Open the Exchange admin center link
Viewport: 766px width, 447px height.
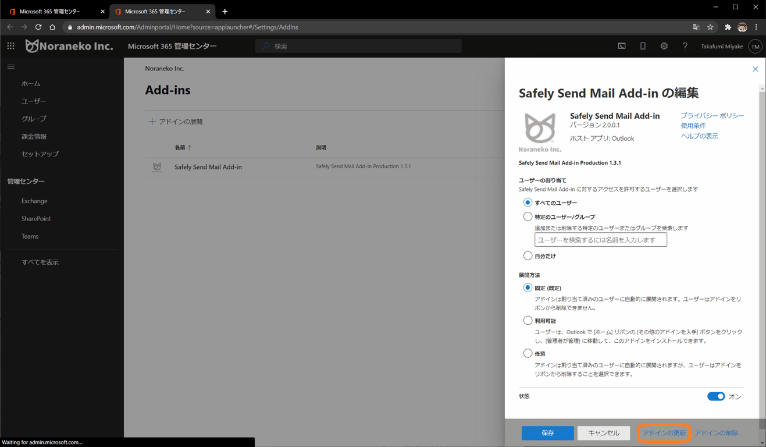34,201
